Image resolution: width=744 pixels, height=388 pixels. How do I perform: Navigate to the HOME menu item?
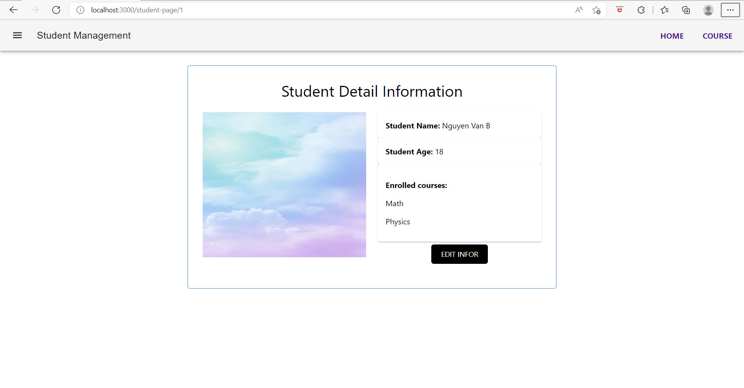click(x=672, y=36)
